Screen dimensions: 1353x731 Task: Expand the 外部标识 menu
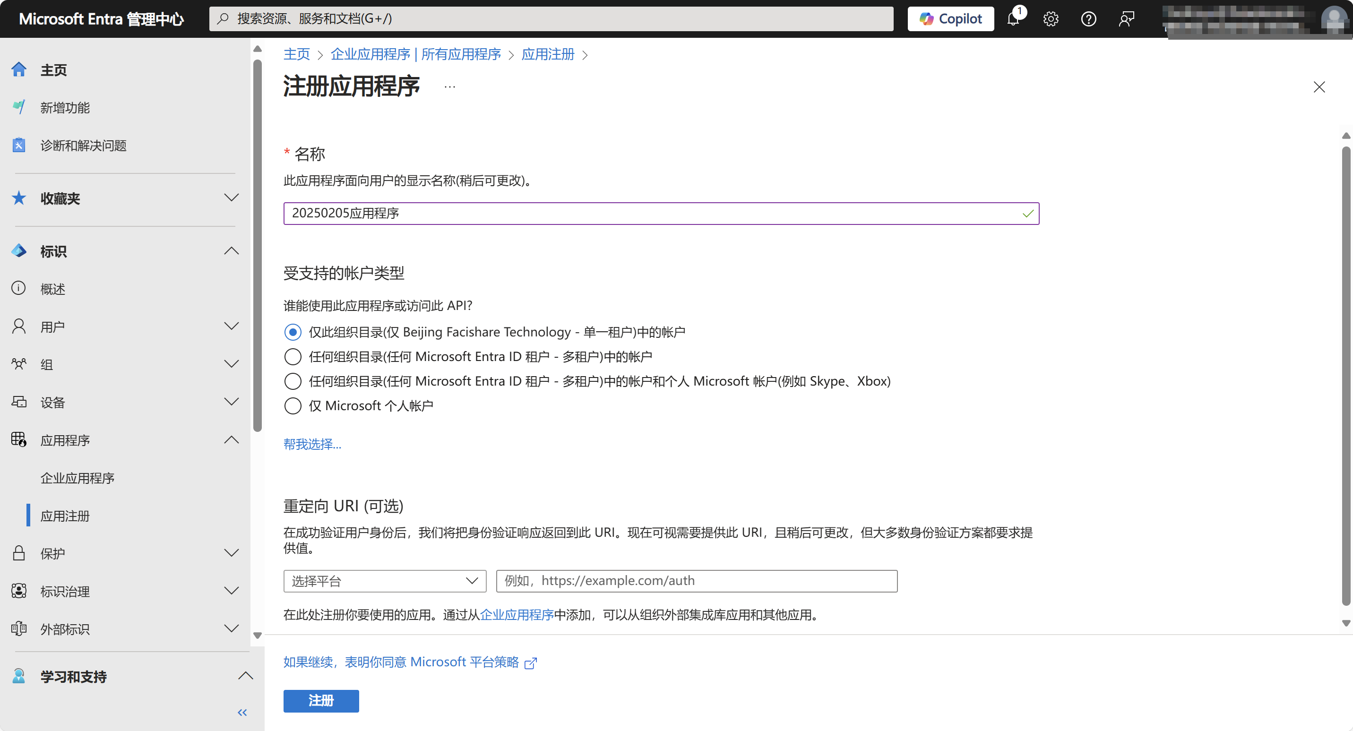pyautogui.click(x=231, y=628)
